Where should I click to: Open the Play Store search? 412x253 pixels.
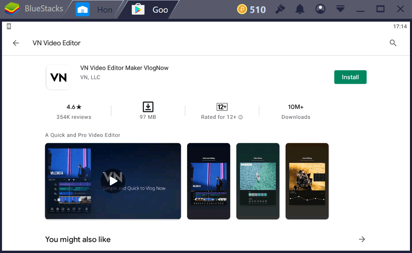pos(393,43)
